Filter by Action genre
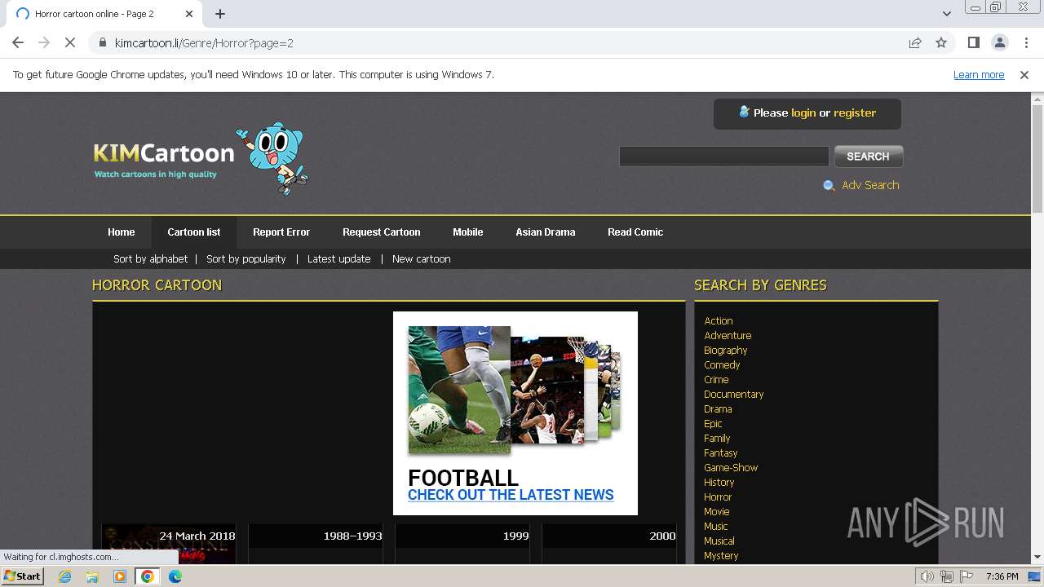 [719, 321]
